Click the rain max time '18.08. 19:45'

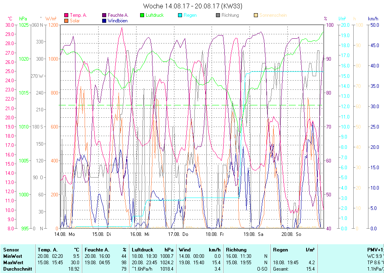tap(286, 263)
